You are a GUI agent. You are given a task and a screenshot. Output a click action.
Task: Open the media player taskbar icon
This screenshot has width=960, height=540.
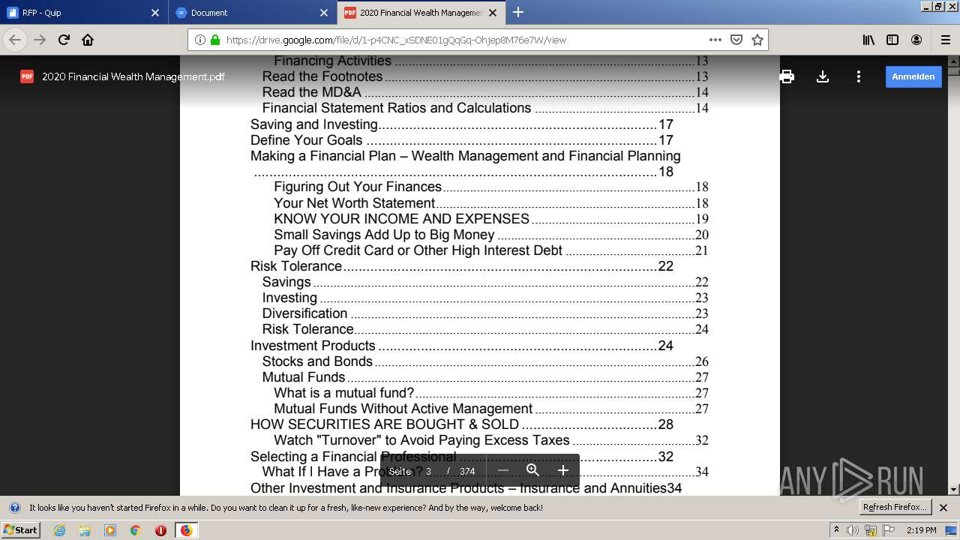pos(110,530)
